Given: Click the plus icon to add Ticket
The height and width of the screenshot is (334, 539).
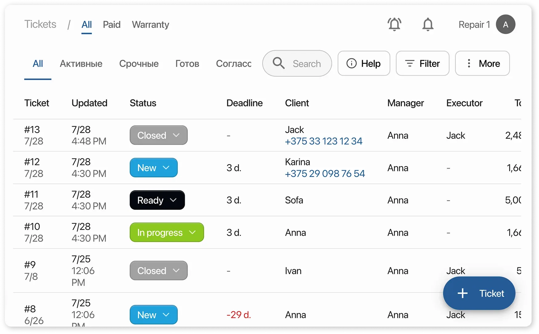Looking at the screenshot, I should pyautogui.click(x=463, y=293).
